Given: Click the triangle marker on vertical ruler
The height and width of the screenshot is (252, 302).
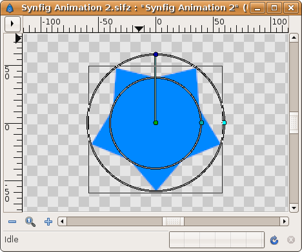Looking at the screenshot, I should coord(19,39).
